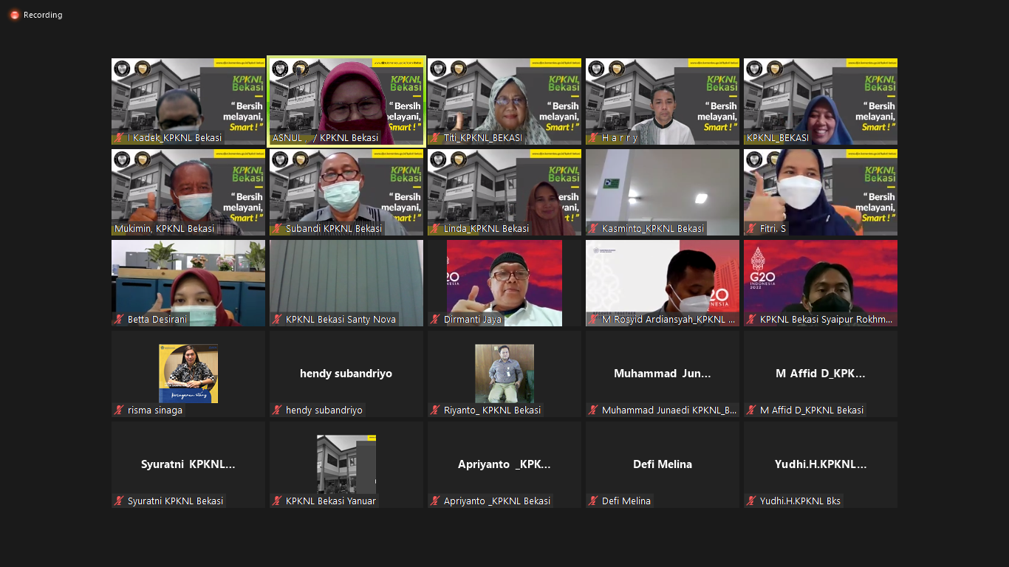The width and height of the screenshot is (1009, 567).
Task: Click the Fitri. S name label
Action: pos(773,229)
